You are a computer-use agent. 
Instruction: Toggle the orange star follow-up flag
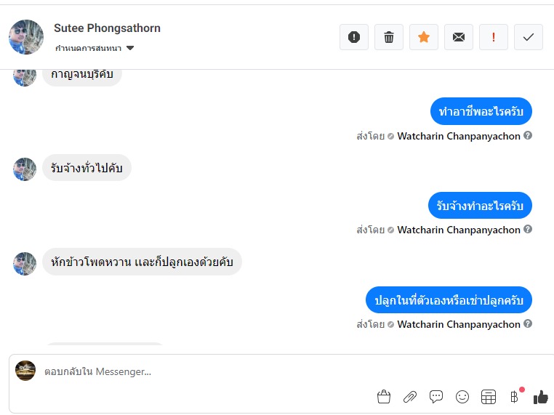[424, 37]
